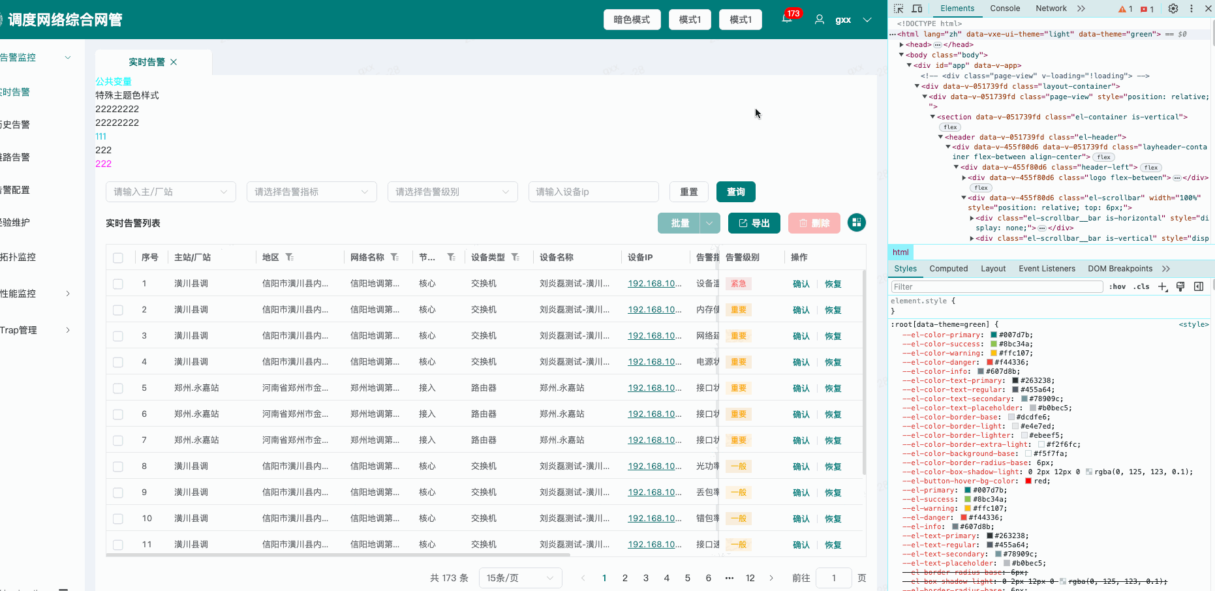Go to the next pagination page arrow
Viewport: 1215px width, 591px height.
click(771, 578)
